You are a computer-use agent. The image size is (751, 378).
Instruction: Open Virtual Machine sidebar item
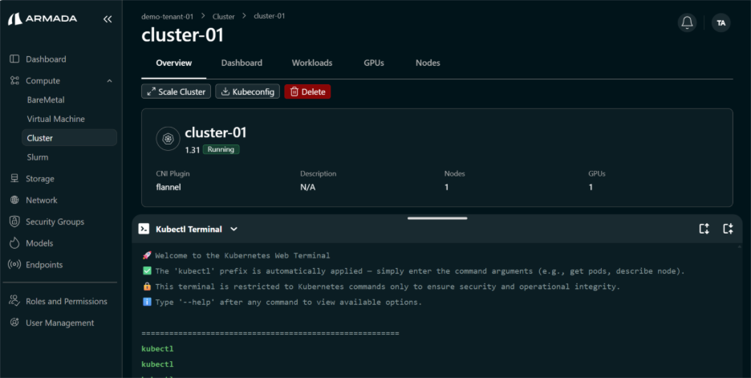[x=55, y=119]
